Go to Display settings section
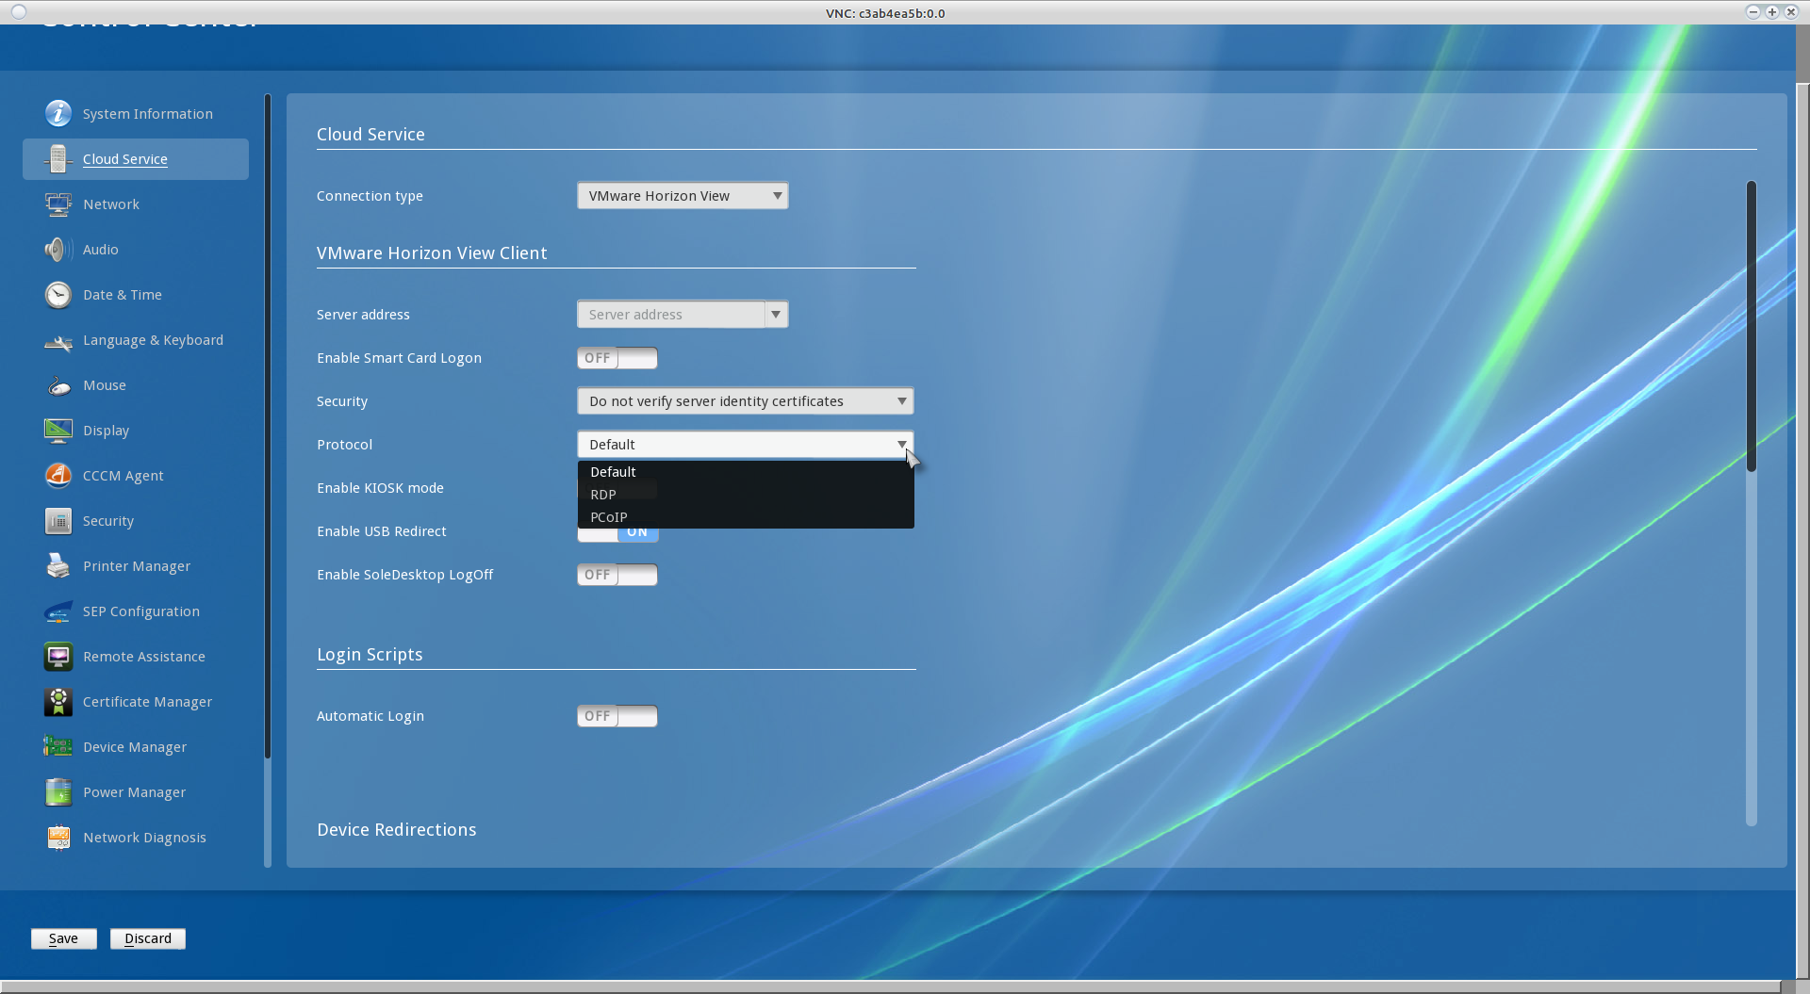 (106, 431)
